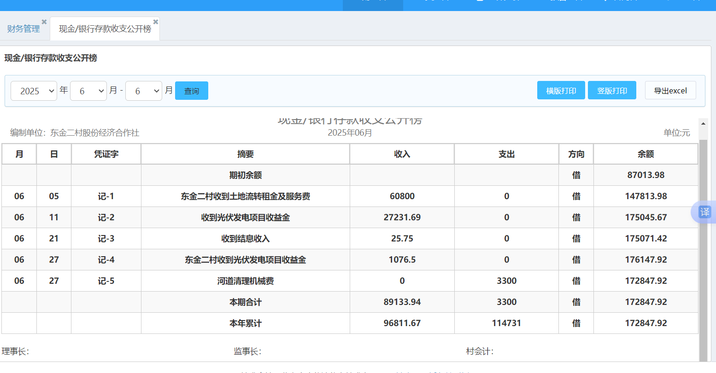Click the 余额 column header
This screenshot has width=716, height=373.
point(646,154)
